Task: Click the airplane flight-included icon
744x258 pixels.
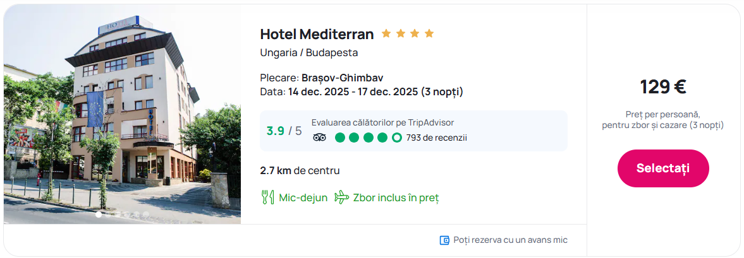Action: (x=341, y=197)
